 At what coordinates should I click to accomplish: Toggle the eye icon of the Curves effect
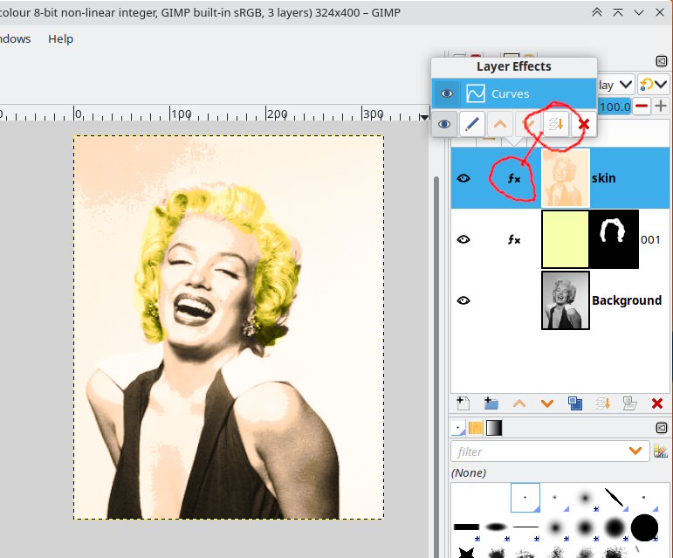(446, 93)
